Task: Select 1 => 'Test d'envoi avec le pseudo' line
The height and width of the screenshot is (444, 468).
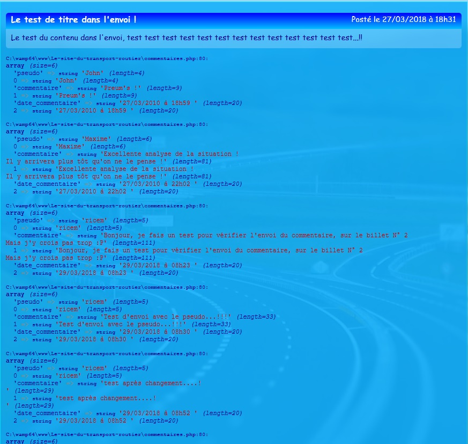Action: click(122, 324)
